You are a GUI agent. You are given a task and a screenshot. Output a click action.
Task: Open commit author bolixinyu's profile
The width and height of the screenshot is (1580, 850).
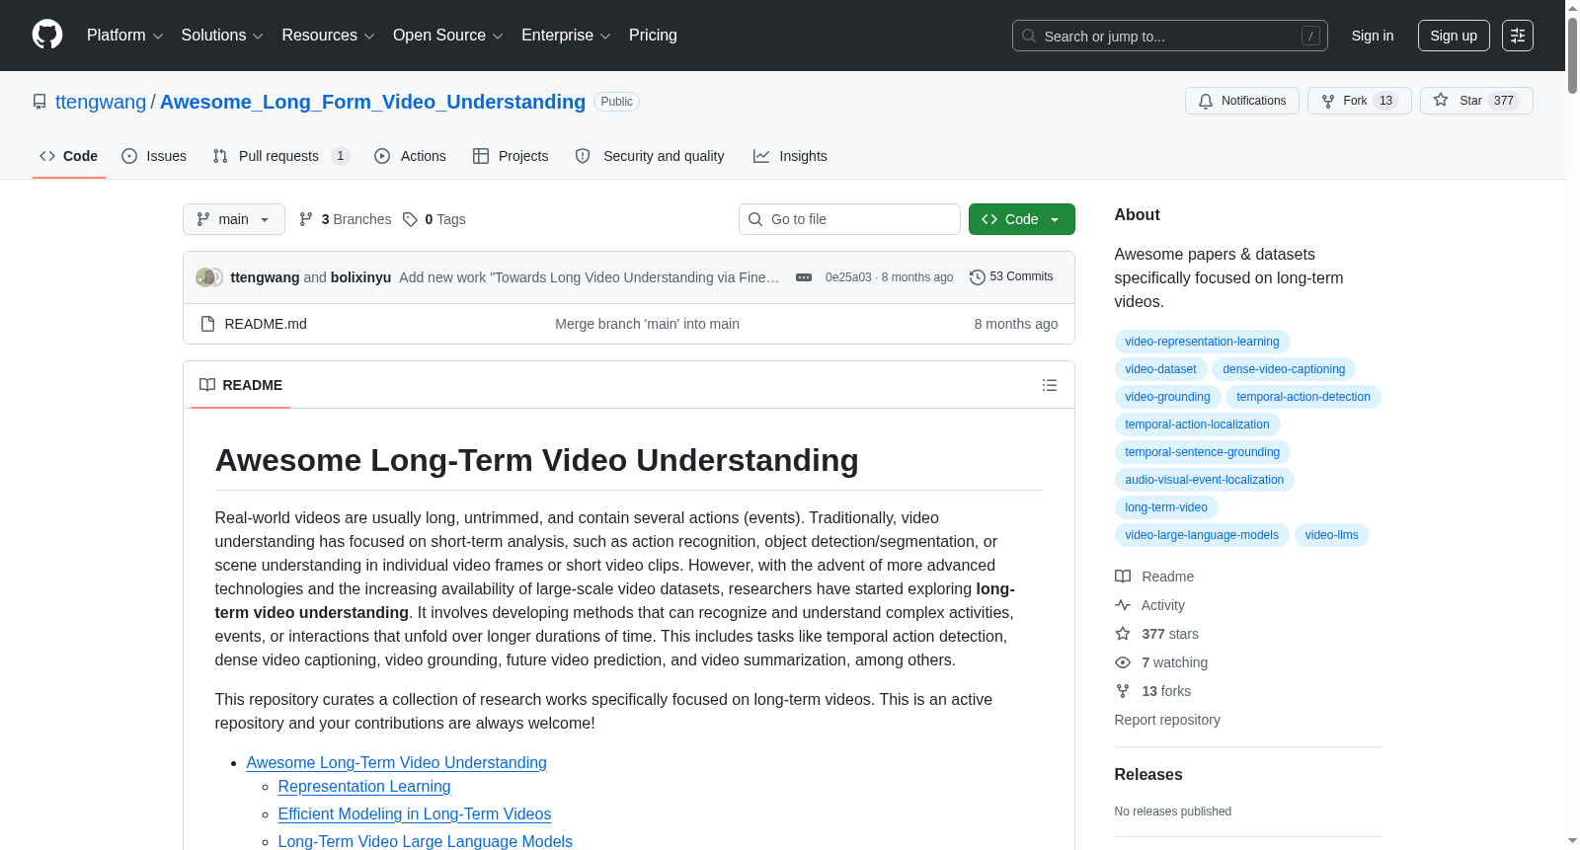click(360, 277)
